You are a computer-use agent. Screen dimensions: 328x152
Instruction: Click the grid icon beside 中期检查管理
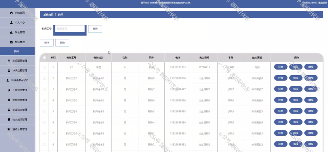[x=9, y=100]
